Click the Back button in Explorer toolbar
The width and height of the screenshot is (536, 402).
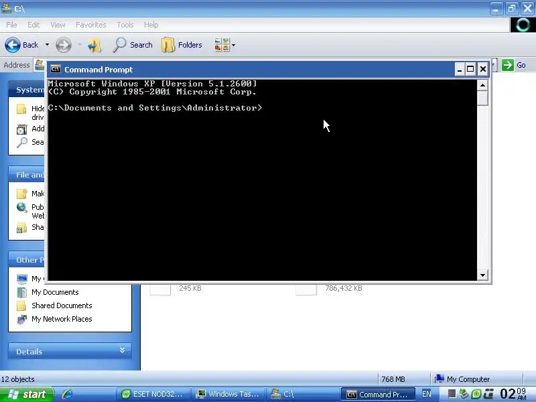click(21, 45)
